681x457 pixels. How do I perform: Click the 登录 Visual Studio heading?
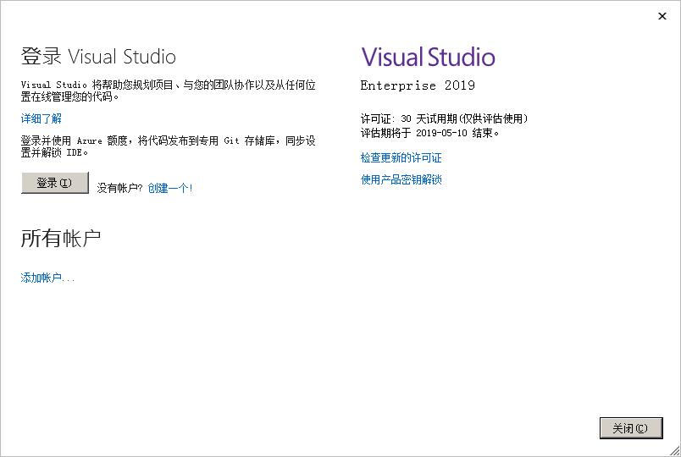pos(98,57)
